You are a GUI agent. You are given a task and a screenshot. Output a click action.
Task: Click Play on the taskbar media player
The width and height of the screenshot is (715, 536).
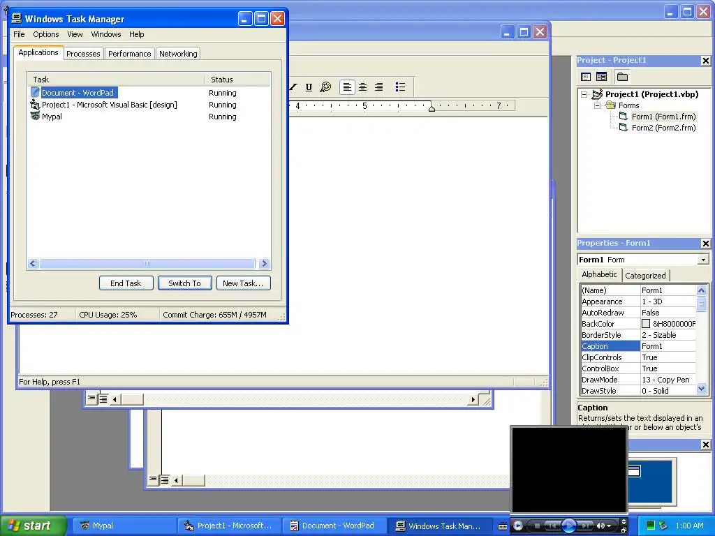(568, 526)
